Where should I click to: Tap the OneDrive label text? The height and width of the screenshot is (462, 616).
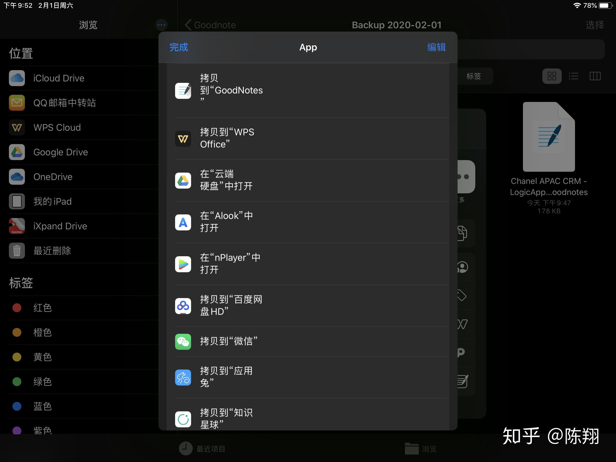click(x=53, y=177)
